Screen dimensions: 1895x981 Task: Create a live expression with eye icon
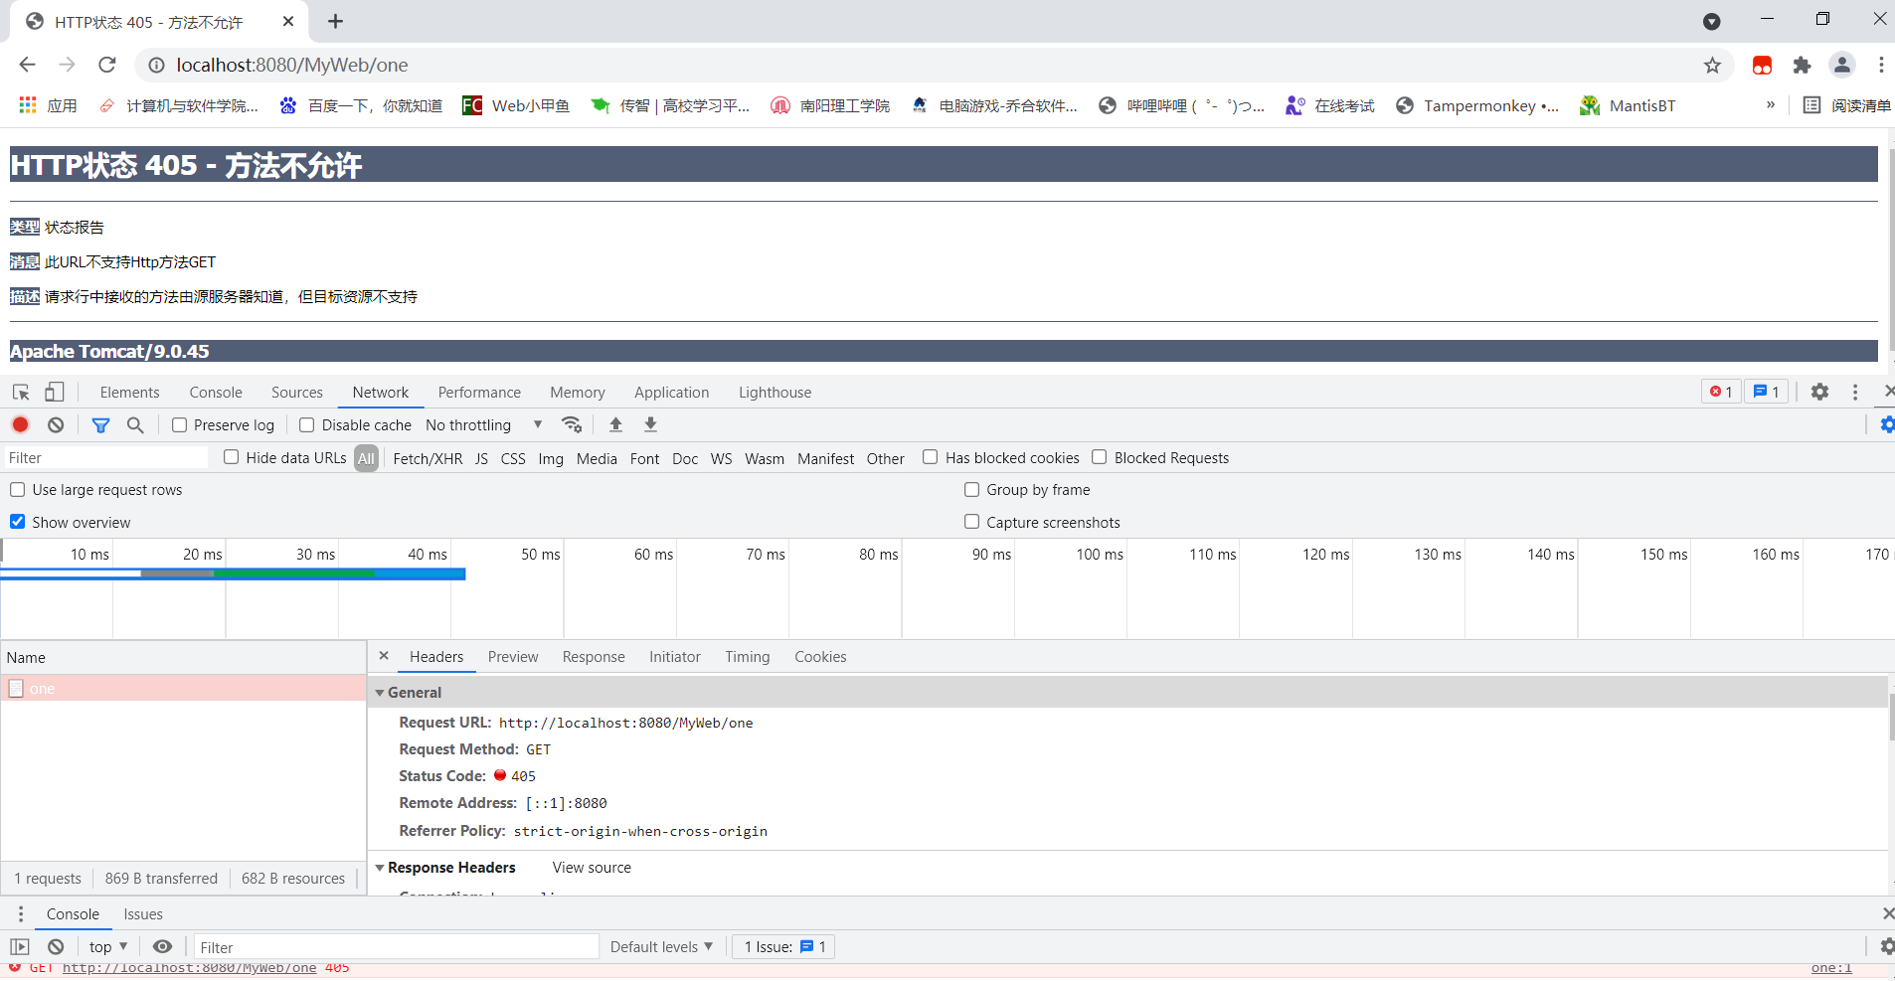162,947
